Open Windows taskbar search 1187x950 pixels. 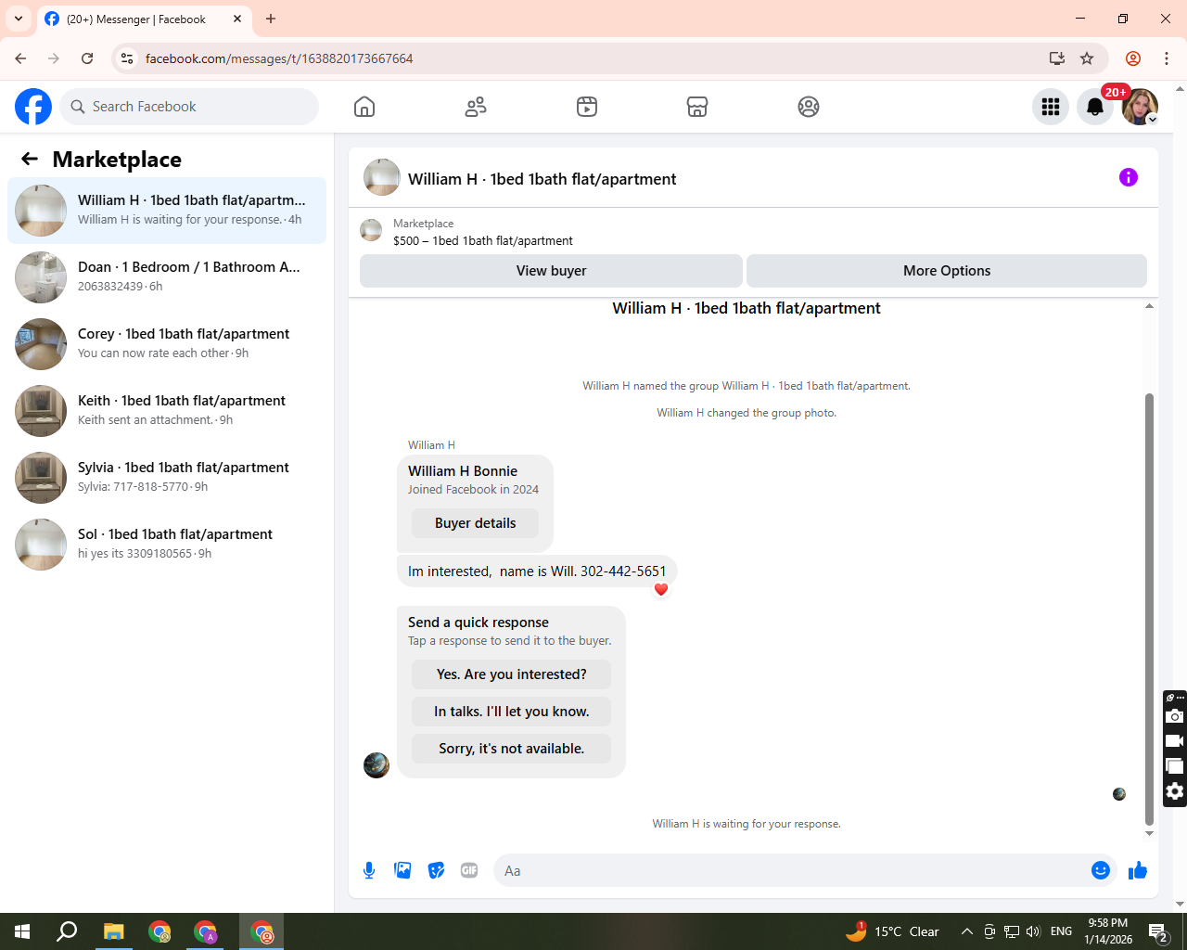67,931
